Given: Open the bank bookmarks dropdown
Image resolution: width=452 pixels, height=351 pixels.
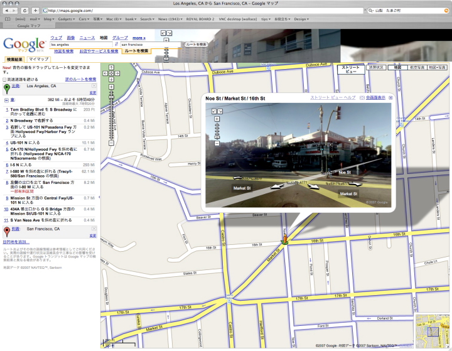Looking at the screenshot, I should [x=131, y=19].
